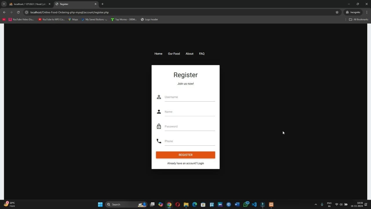Launch XAMPP from the taskbar

(x=271, y=204)
